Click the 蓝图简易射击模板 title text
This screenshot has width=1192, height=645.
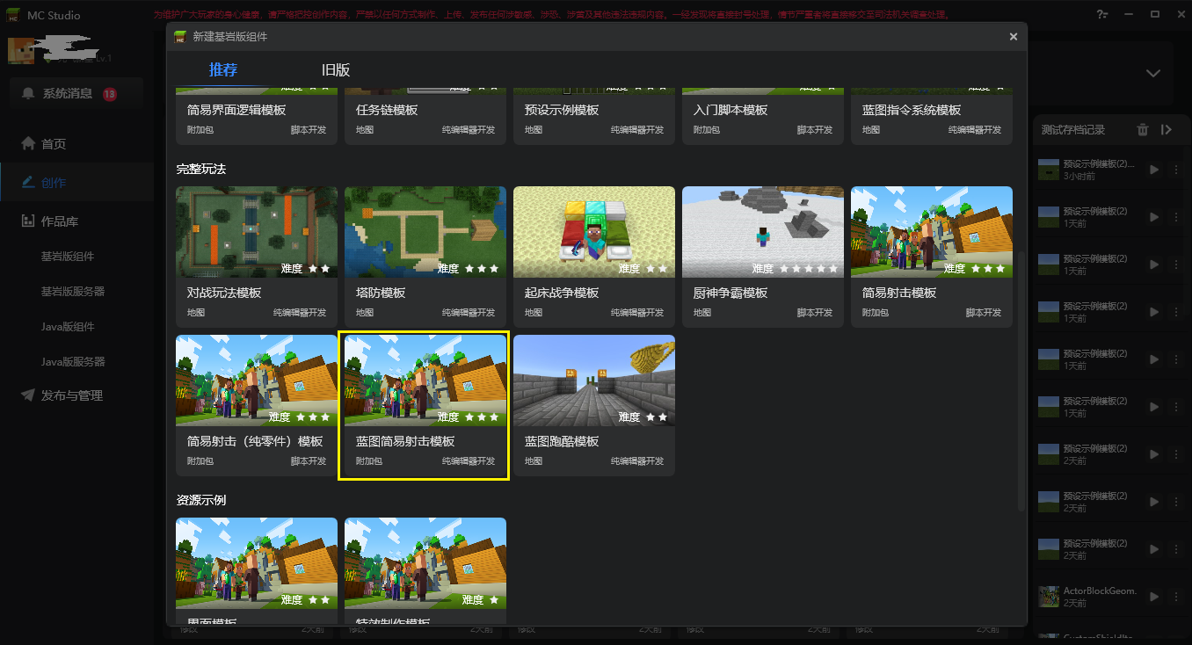405,441
